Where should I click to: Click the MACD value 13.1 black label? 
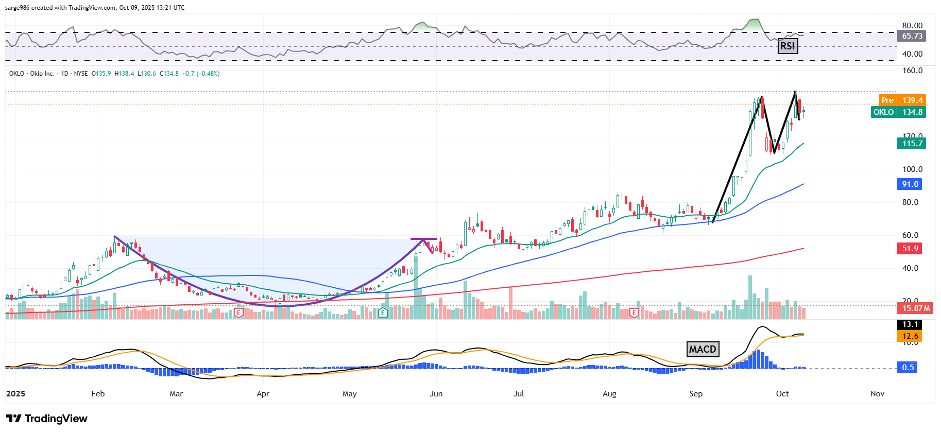click(910, 324)
